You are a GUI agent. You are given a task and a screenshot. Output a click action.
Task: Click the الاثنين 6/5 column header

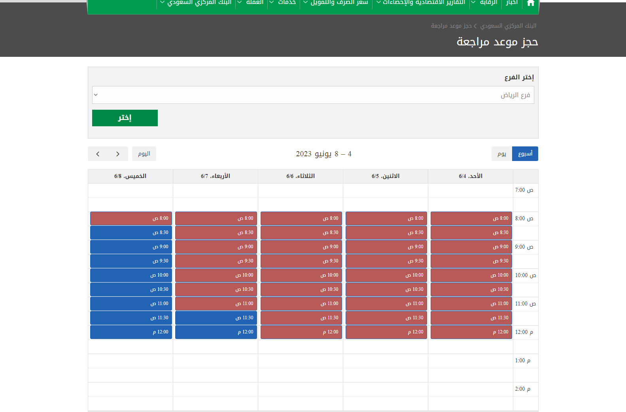click(386, 176)
